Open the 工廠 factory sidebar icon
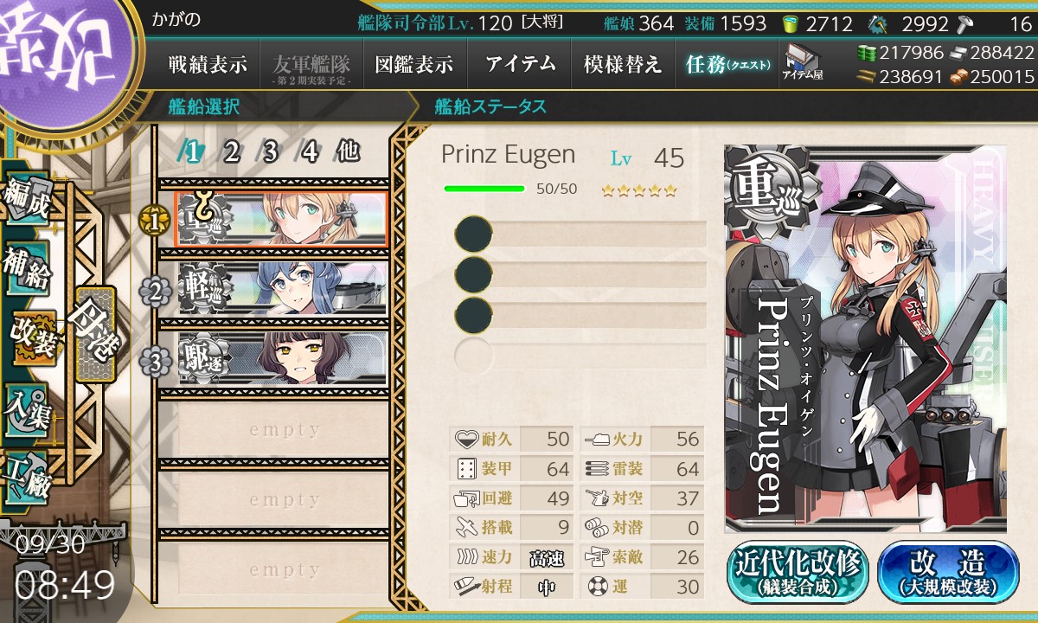 26,474
